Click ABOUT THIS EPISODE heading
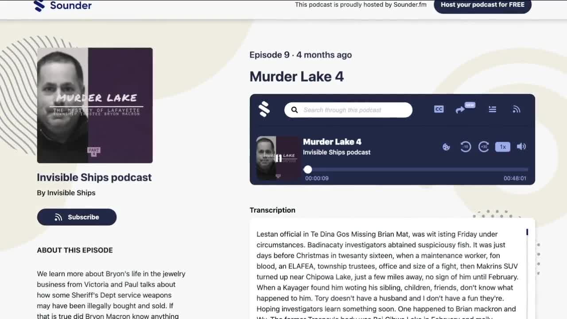The image size is (567, 319). pos(75,250)
